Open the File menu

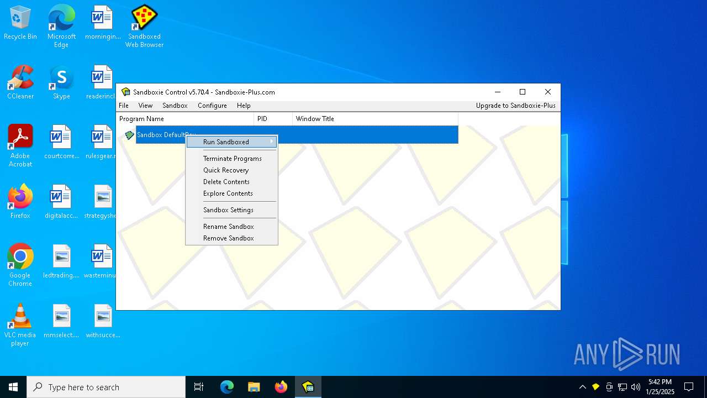(124, 106)
